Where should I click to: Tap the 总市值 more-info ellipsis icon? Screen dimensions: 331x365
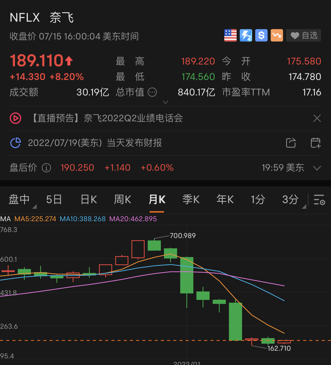coord(152,92)
